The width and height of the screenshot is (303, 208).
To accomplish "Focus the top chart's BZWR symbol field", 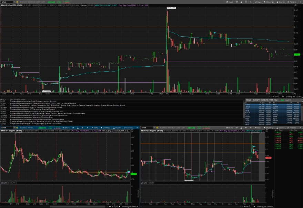I will (7, 2).
